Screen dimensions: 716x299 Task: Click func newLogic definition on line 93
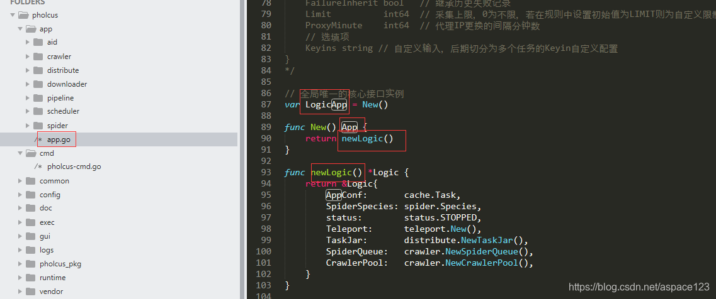pyautogui.click(x=336, y=173)
